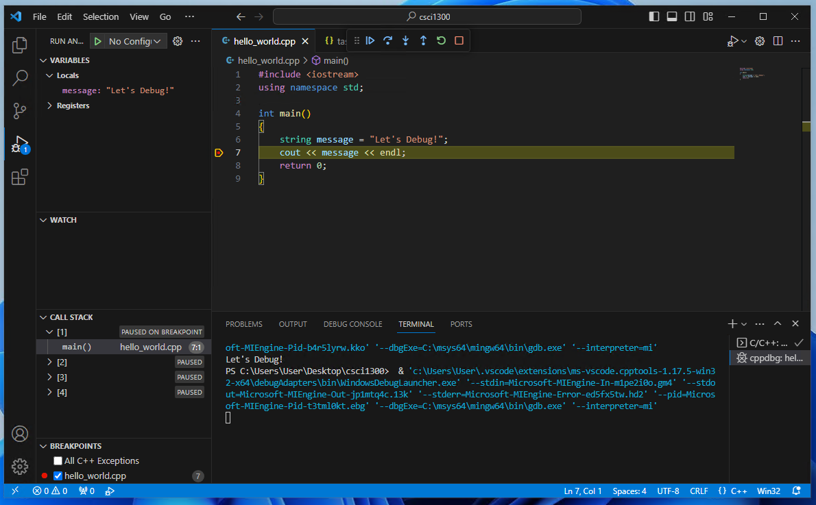This screenshot has width=816, height=505.
Task: Collapse the WATCH section
Action: coord(43,220)
